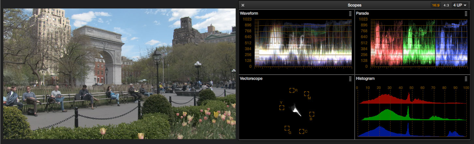The height and width of the screenshot is (144, 474).
Task: Click the cyan (C) target box in Vectorscope
Action: 302,131
